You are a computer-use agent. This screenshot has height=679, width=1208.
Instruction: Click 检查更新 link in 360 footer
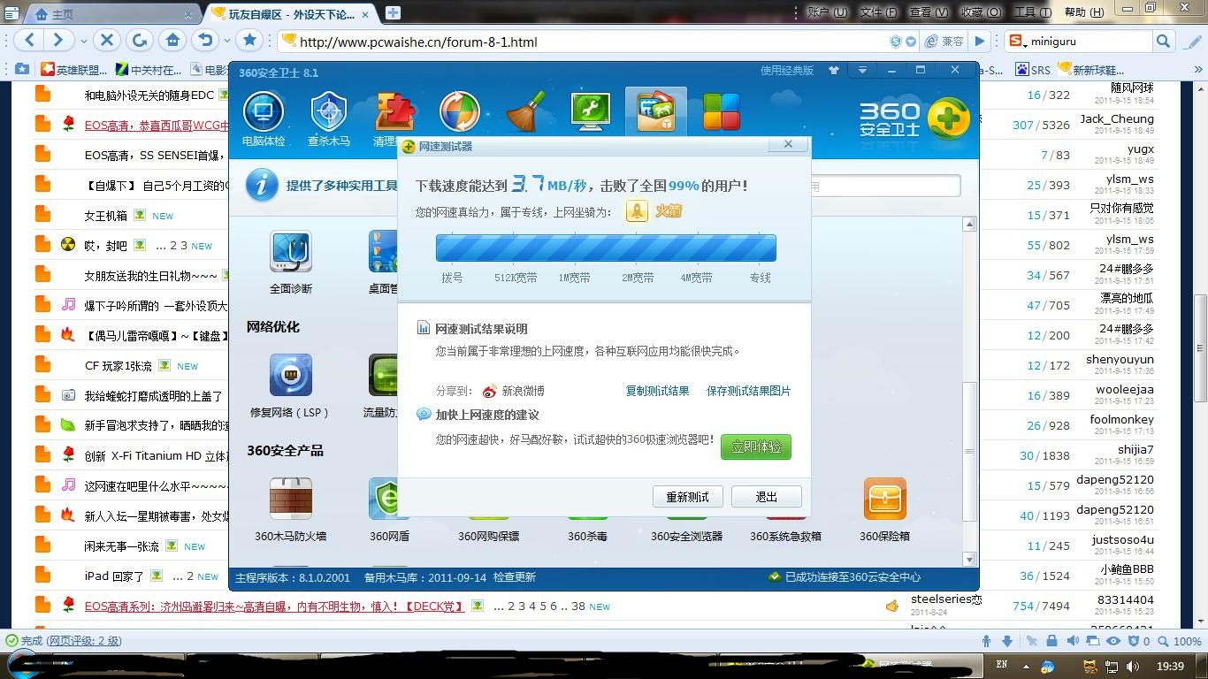[x=515, y=577]
